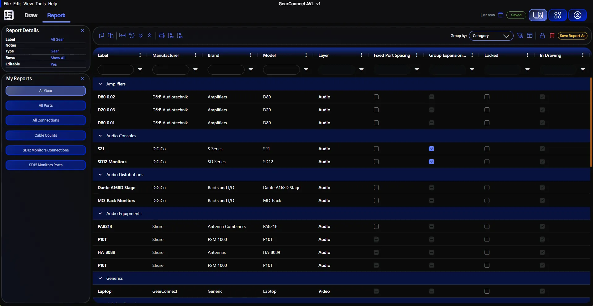This screenshot has width=593, height=306.
Task: Open the Edit menu
Action: point(17,4)
